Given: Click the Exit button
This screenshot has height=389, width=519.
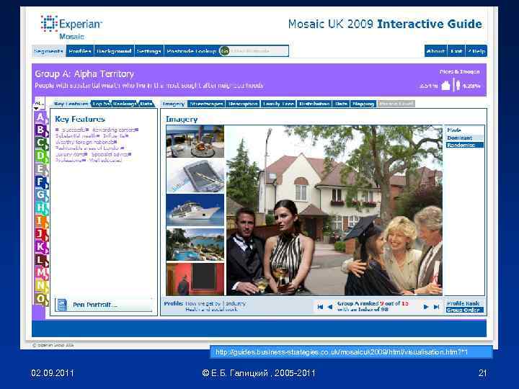Looking at the screenshot, I should coord(456,51).
